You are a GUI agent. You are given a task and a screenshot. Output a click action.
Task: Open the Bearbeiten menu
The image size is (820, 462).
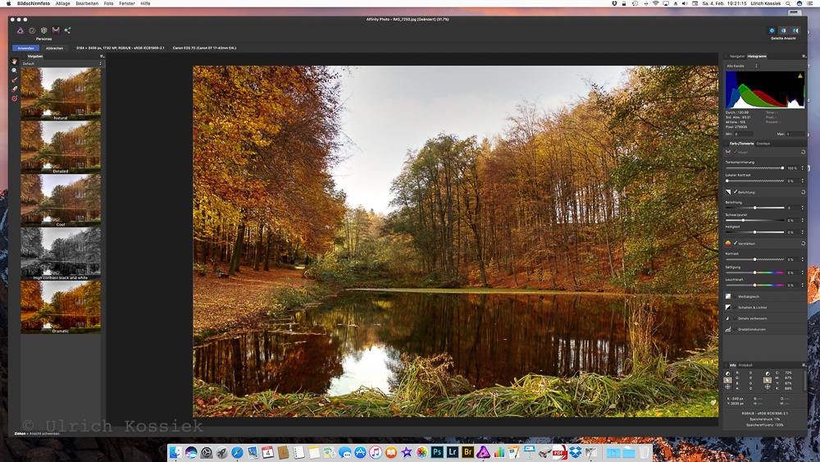coord(87,3)
